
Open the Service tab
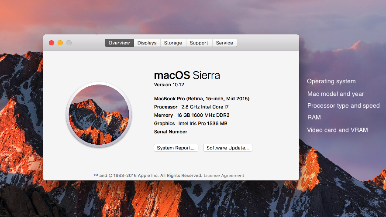[x=224, y=43]
